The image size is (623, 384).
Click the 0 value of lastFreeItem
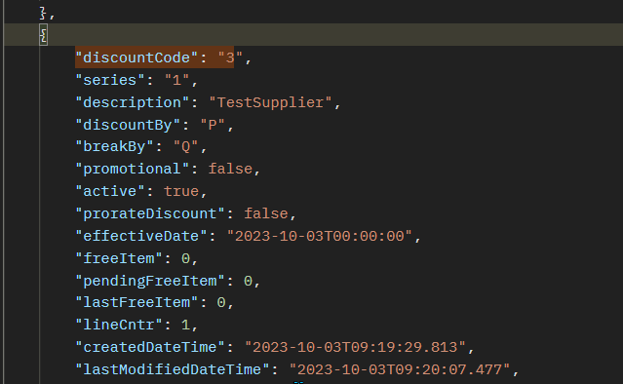[x=221, y=302]
